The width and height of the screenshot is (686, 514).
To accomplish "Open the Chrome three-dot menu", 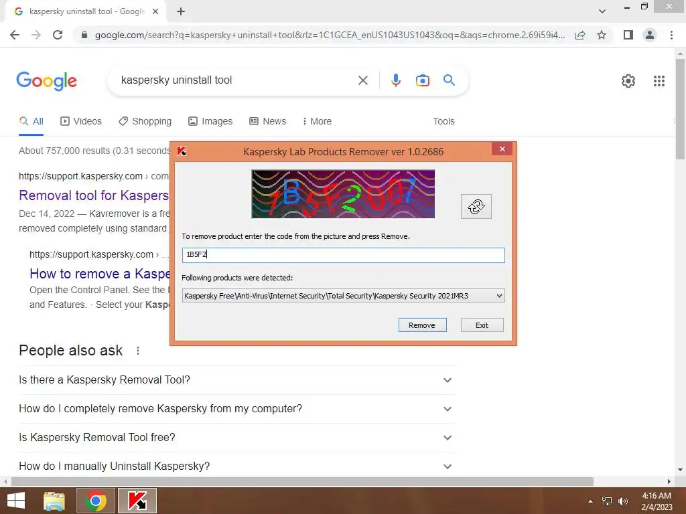I will pyautogui.click(x=671, y=35).
